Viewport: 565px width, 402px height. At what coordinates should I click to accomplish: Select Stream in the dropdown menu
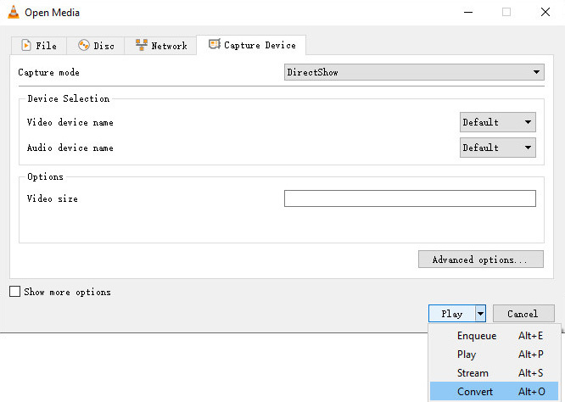(494, 373)
